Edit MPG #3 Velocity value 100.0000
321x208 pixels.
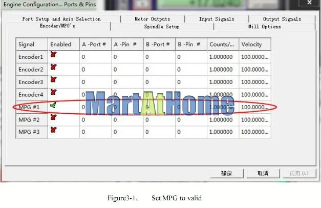click(255, 132)
